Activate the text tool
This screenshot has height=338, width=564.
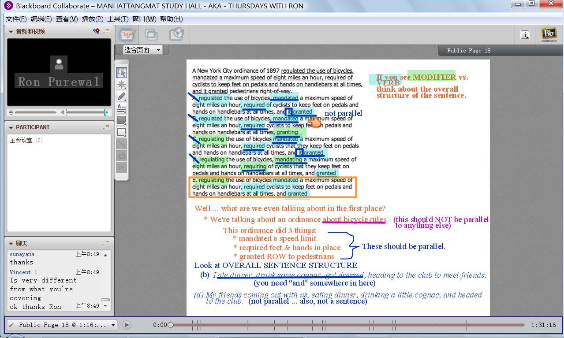(x=122, y=108)
